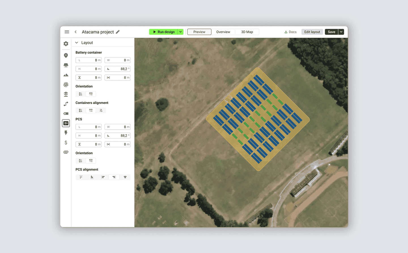Edit PCS width W field

point(117,127)
